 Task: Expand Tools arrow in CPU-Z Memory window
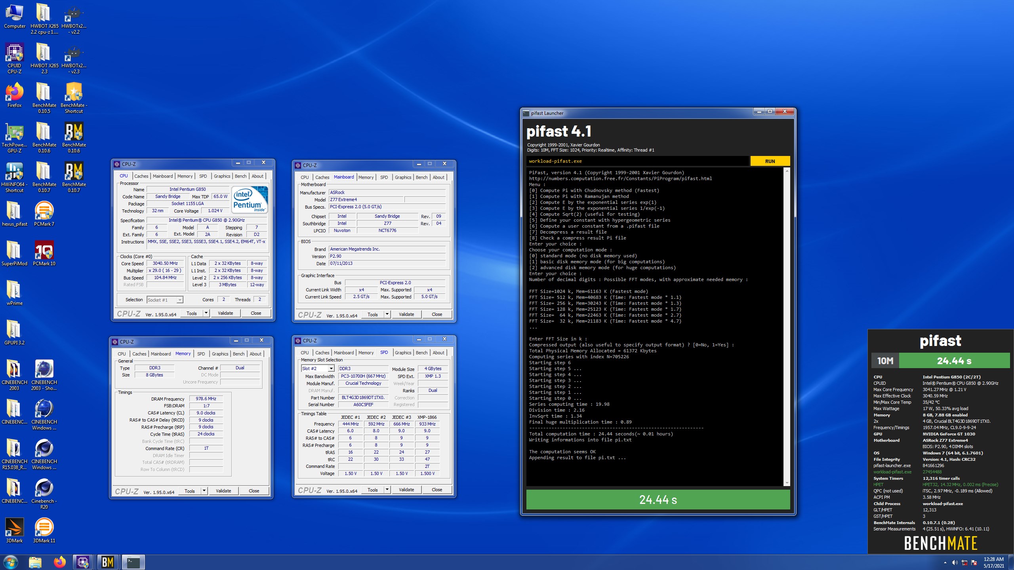[204, 491]
